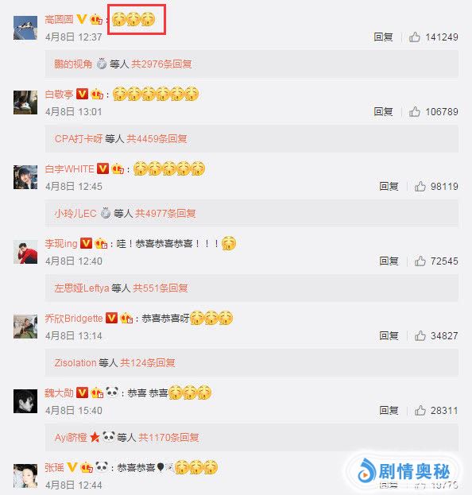
Task: Click the membership crown badge beside 李现ing
Action: [101, 243]
